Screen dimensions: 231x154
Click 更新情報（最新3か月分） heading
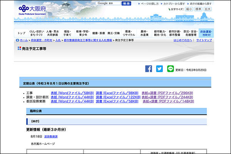pos(46,129)
